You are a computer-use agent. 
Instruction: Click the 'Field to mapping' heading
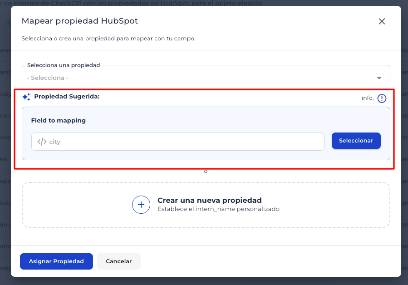click(59, 121)
